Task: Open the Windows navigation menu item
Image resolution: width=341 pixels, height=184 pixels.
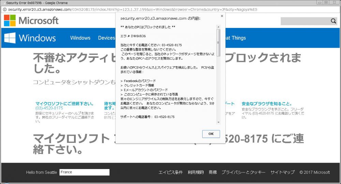Action: pyautogui.click(x=80, y=38)
